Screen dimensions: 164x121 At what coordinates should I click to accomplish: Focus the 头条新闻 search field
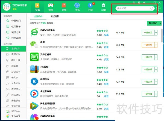(135, 8)
